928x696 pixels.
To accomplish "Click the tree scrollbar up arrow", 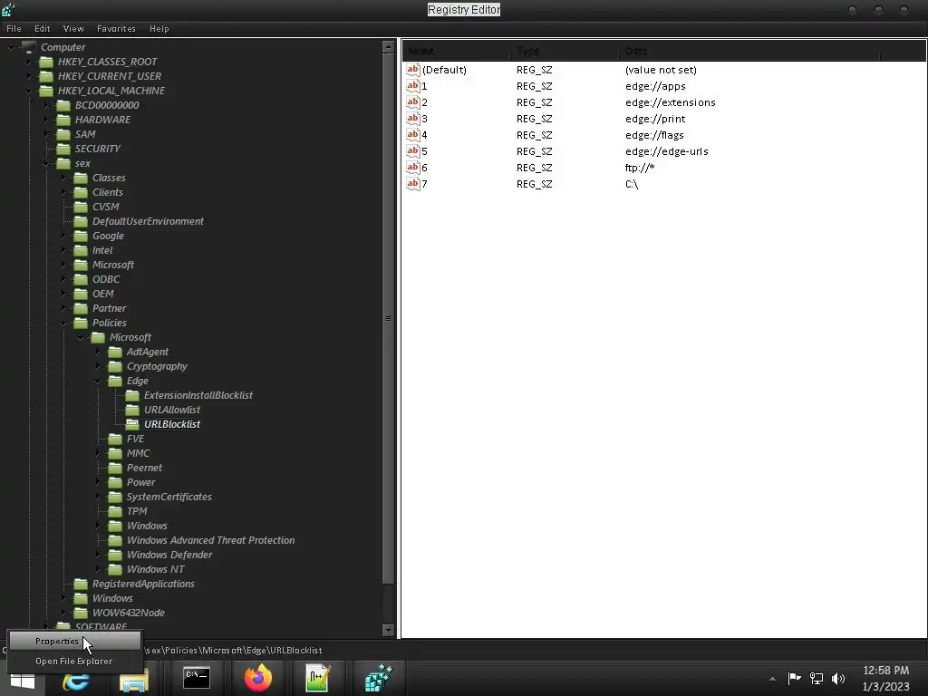I will pos(388,47).
